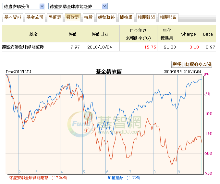Click the month 2 marker on chart axis
Viewport: 220px width, 184px height.
20,172
